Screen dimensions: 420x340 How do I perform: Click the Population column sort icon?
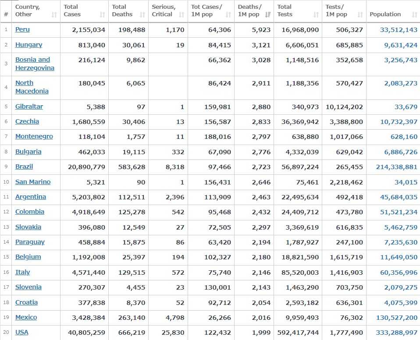[414, 15]
